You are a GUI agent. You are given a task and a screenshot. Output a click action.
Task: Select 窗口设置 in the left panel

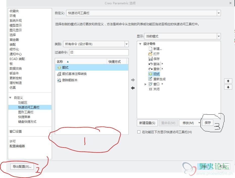[16, 131]
